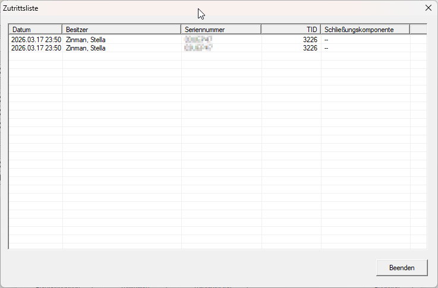This screenshot has width=438, height=288.
Task: Click the TID column header
Action: tap(291, 29)
